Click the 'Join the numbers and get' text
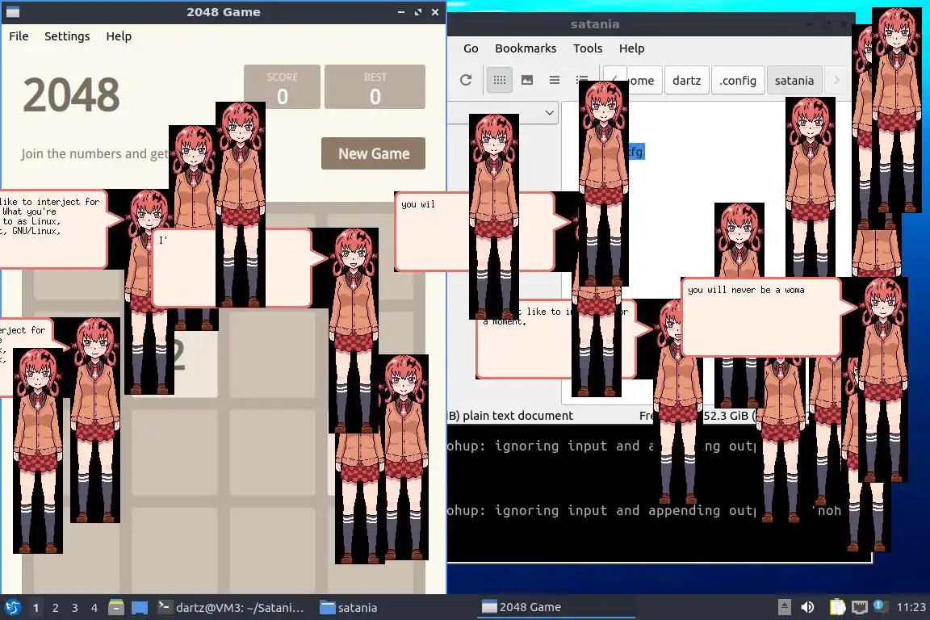930x620 pixels. (95, 153)
